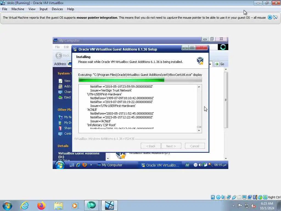Image resolution: width=281 pixels, height=211 pixels.
Task: Open the Help menu
Action: click(71, 9)
